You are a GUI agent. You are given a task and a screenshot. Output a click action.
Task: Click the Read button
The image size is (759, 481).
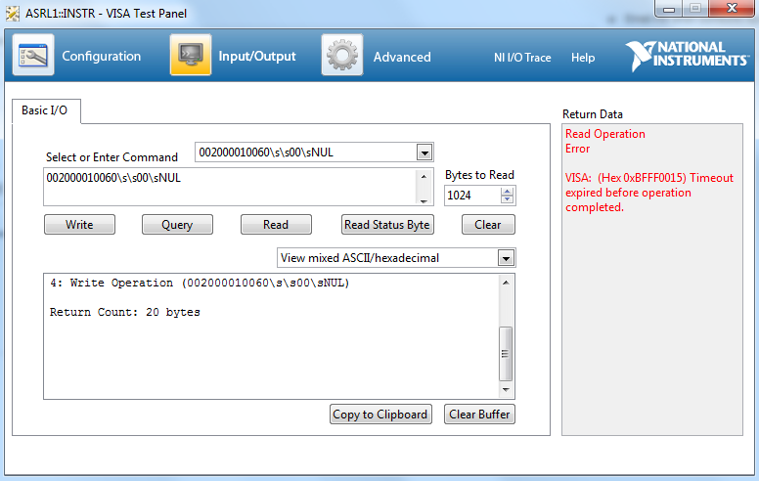point(276,225)
